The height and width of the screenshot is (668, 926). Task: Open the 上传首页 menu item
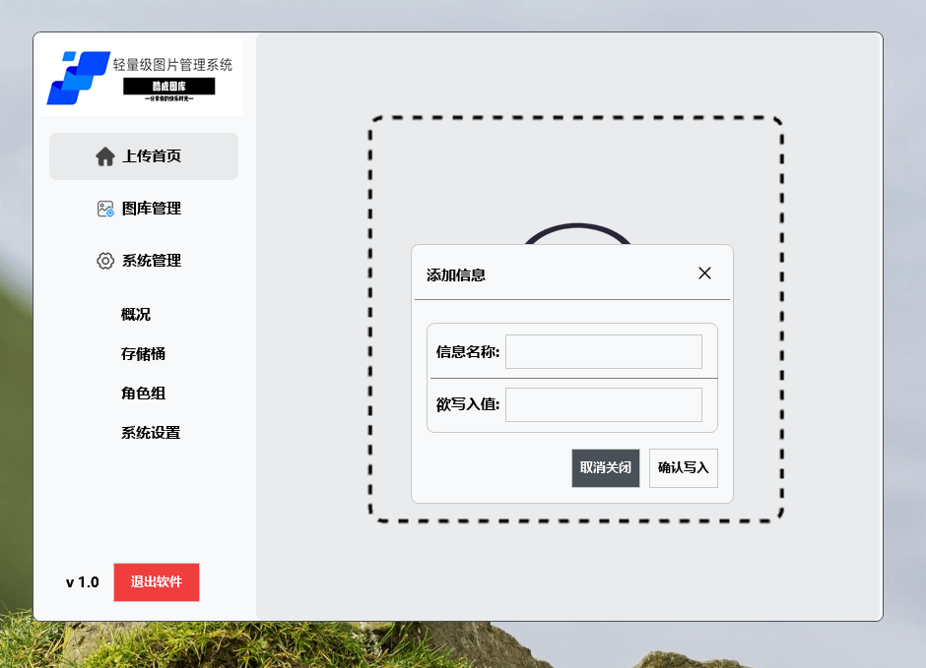[x=144, y=156]
